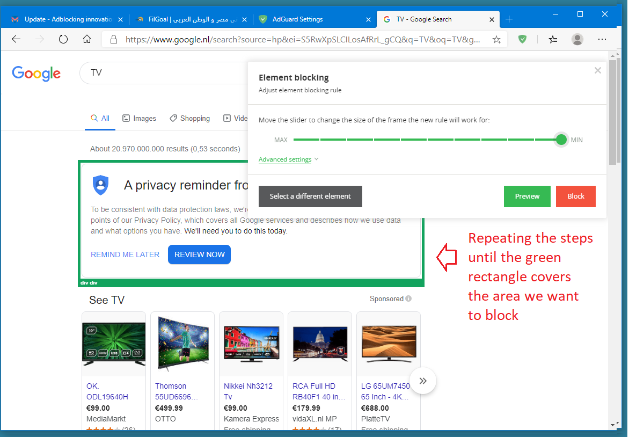The width and height of the screenshot is (629, 437).
Task: Expand Advanced settings
Action: pos(288,159)
